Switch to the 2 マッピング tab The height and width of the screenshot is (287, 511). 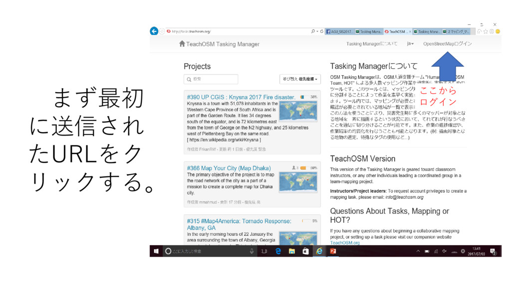[456, 31]
